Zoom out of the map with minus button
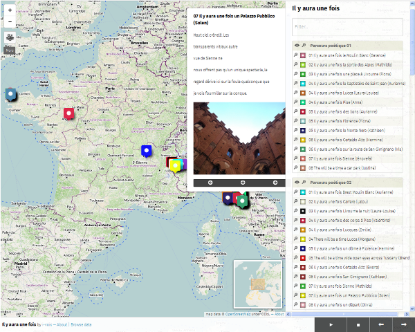 click(10, 21)
